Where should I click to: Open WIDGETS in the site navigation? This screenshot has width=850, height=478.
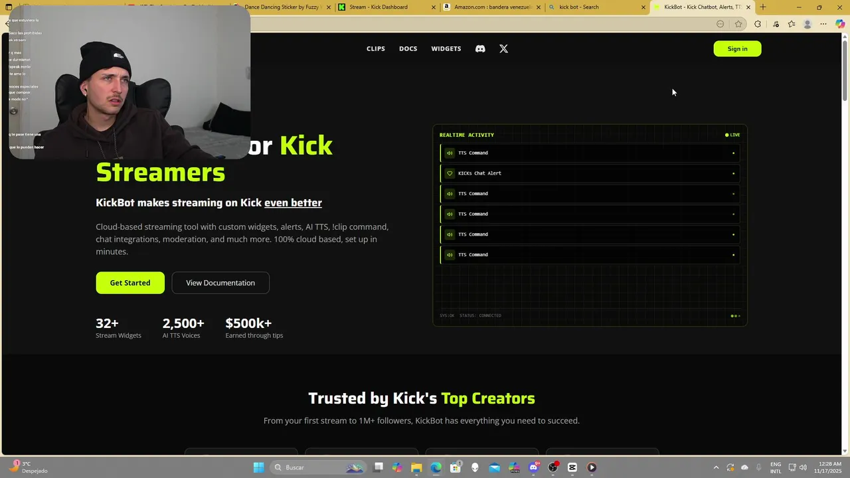pyautogui.click(x=446, y=48)
